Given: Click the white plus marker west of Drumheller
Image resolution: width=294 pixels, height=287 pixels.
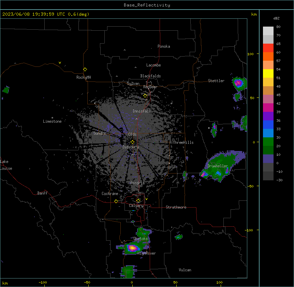Looking at the screenshot, I should tap(209, 128).
